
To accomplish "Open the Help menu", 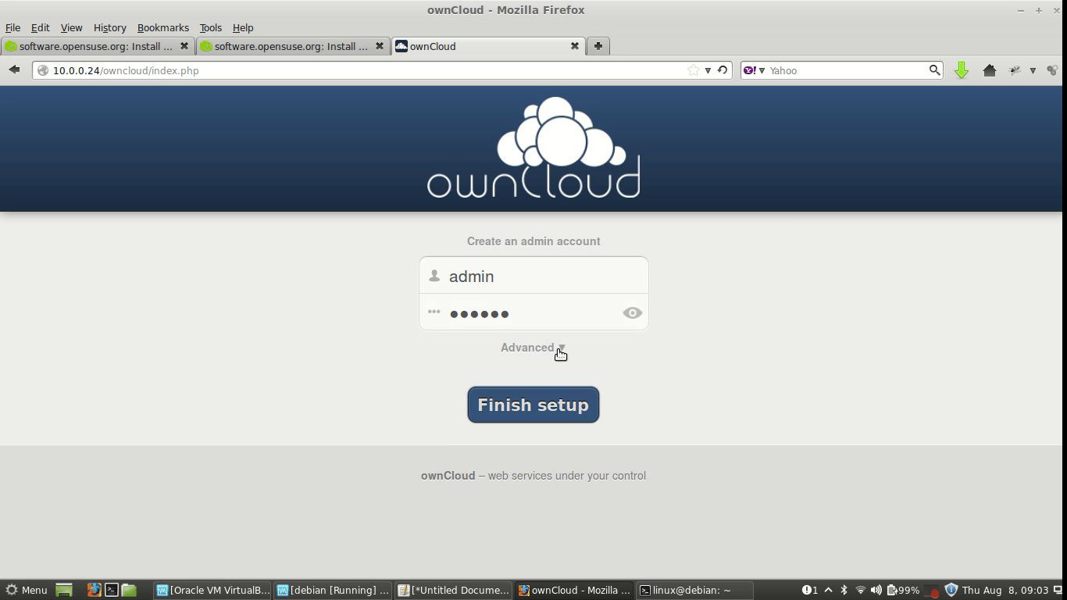I will 243,27.
